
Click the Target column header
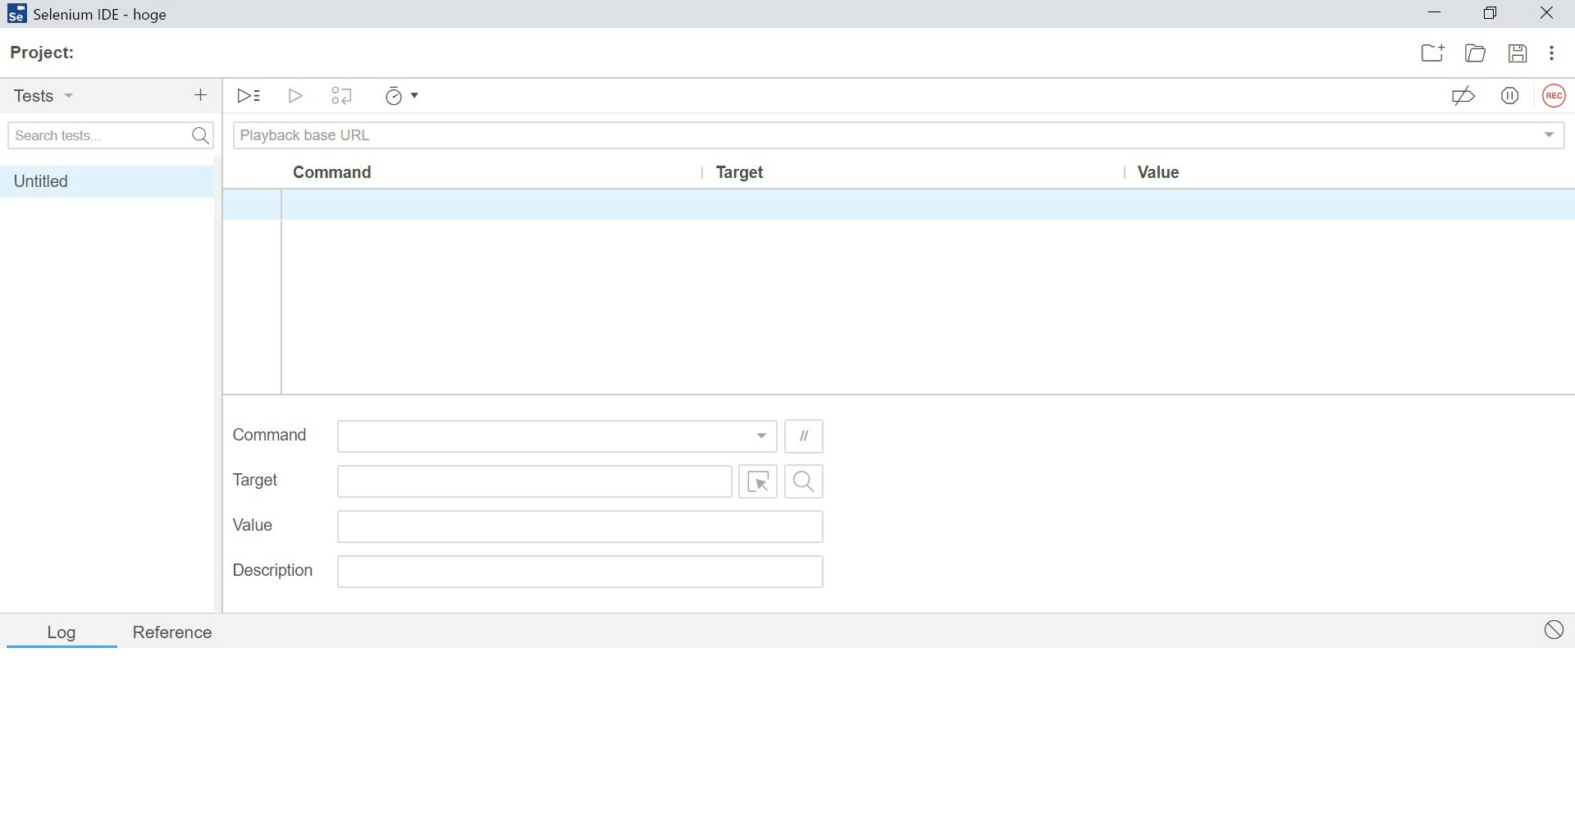pos(739,172)
